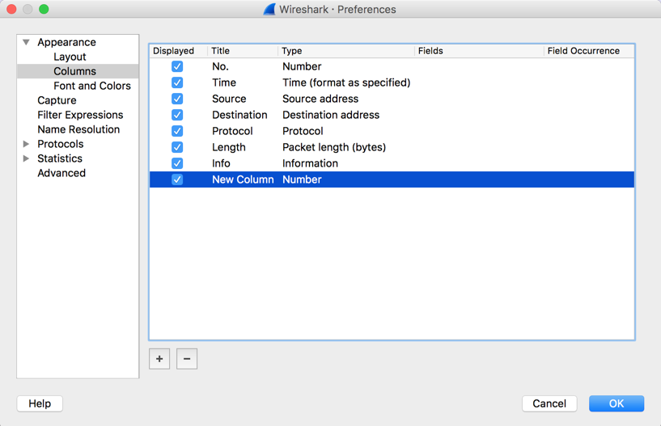
Task: Click the 'Information' type cell
Action: click(x=310, y=163)
